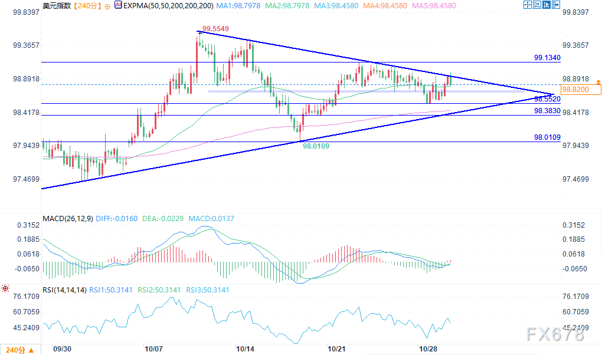Click the orange crosshair icon beside 240分
602x355 pixels.
point(107,5)
